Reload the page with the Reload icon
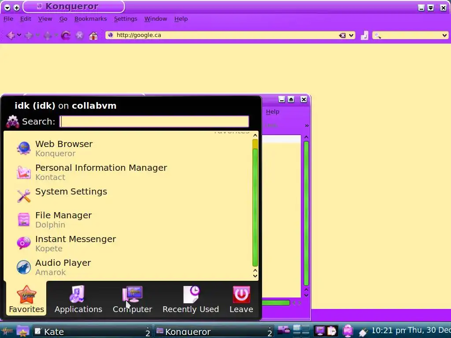 [x=66, y=35]
